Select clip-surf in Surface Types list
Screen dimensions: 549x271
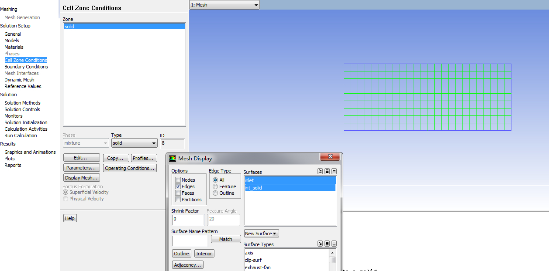[x=287, y=260]
